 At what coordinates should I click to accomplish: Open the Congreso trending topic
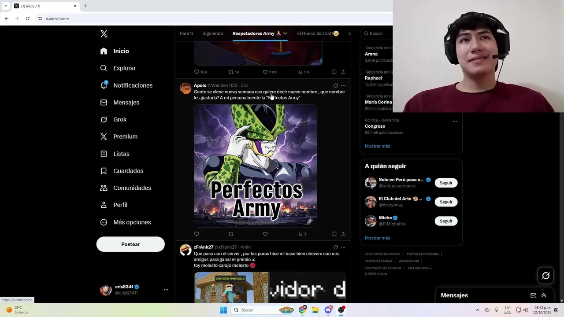(x=375, y=126)
